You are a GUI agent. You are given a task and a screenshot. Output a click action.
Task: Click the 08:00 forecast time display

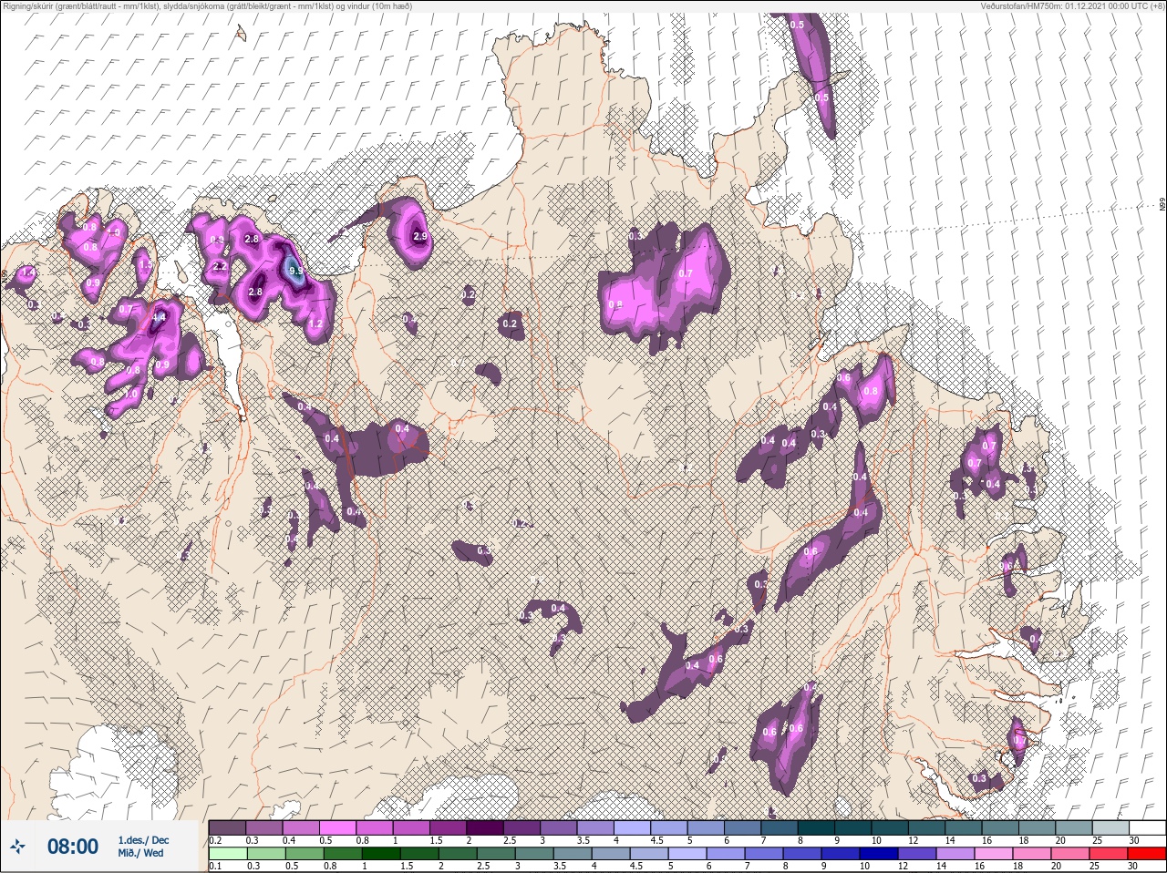tap(73, 847)
